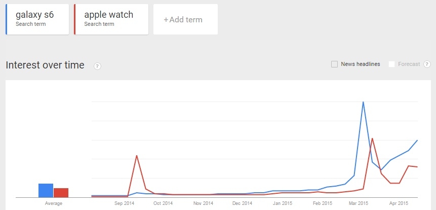The height and width of the screenshot is (210, 436).
Task: Click the galaxy s6 peak in March 2015
Action: 363,102
